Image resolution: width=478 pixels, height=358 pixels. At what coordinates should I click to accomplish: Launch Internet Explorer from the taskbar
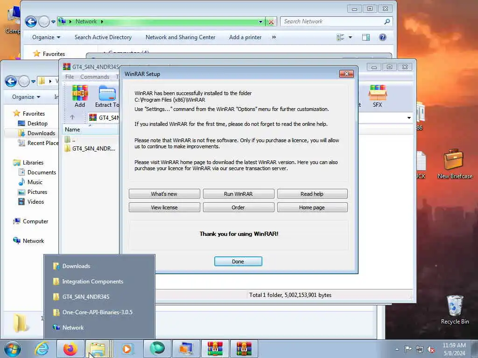tap(42, 349)
